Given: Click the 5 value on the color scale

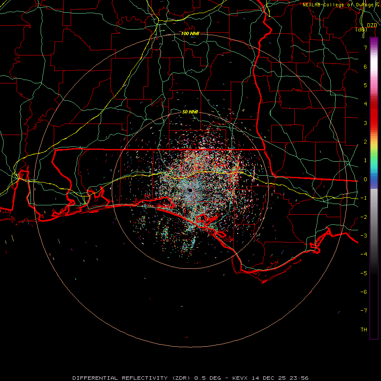Looking at the screenshot, I should [x=365, y=85].
